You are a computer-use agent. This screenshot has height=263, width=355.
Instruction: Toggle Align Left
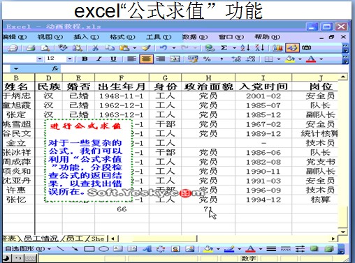click(x=131, y=59)
